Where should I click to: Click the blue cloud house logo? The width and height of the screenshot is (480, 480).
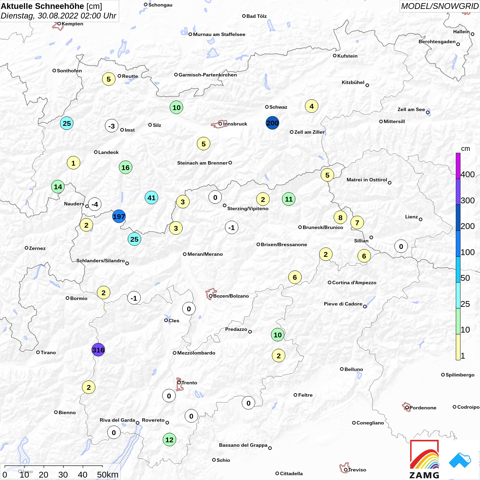(460, 460)
